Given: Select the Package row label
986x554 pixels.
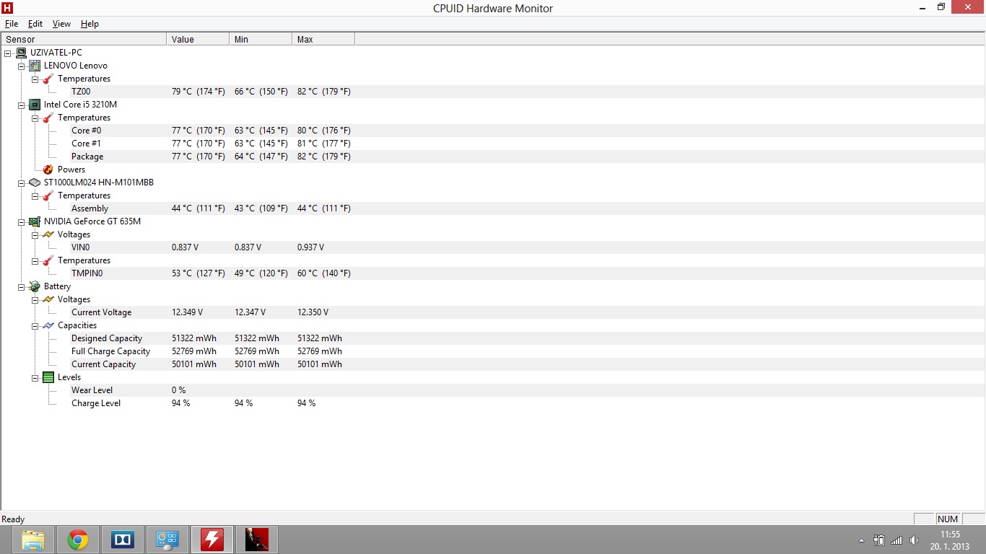Looking at the screenshot, I should [x=87, y=157].
